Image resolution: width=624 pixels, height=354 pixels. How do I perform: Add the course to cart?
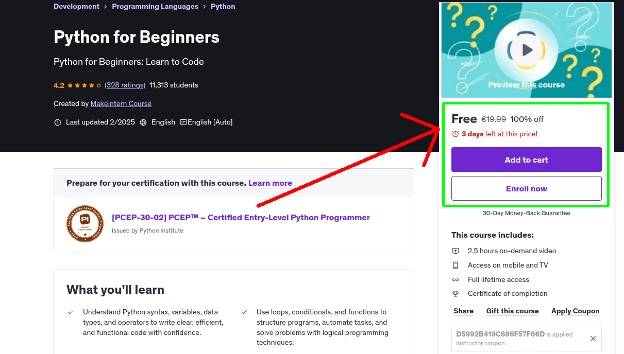tap(527, 160)
